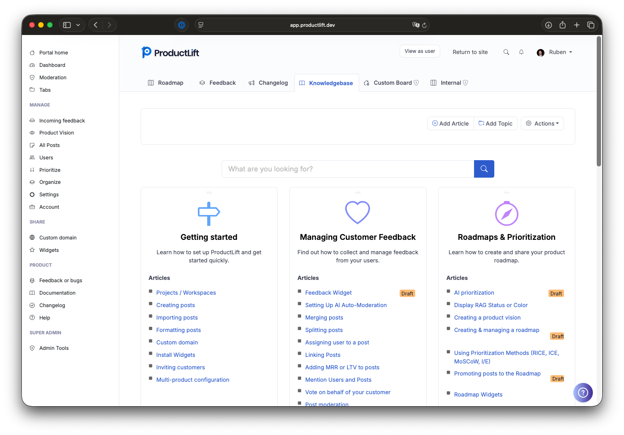Select the Knowledgebase tab
Image resolution: width=624 pixels, height=435 pixels.
tap(326, 83)
